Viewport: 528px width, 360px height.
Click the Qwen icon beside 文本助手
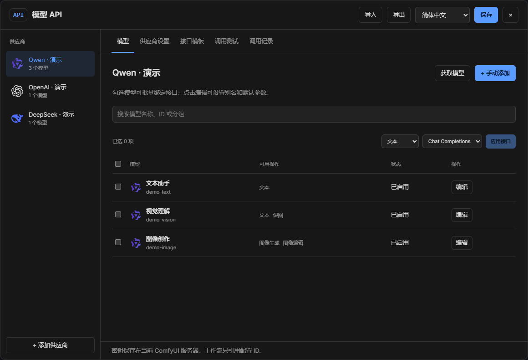pyautogui.click(x=136, y=187)
